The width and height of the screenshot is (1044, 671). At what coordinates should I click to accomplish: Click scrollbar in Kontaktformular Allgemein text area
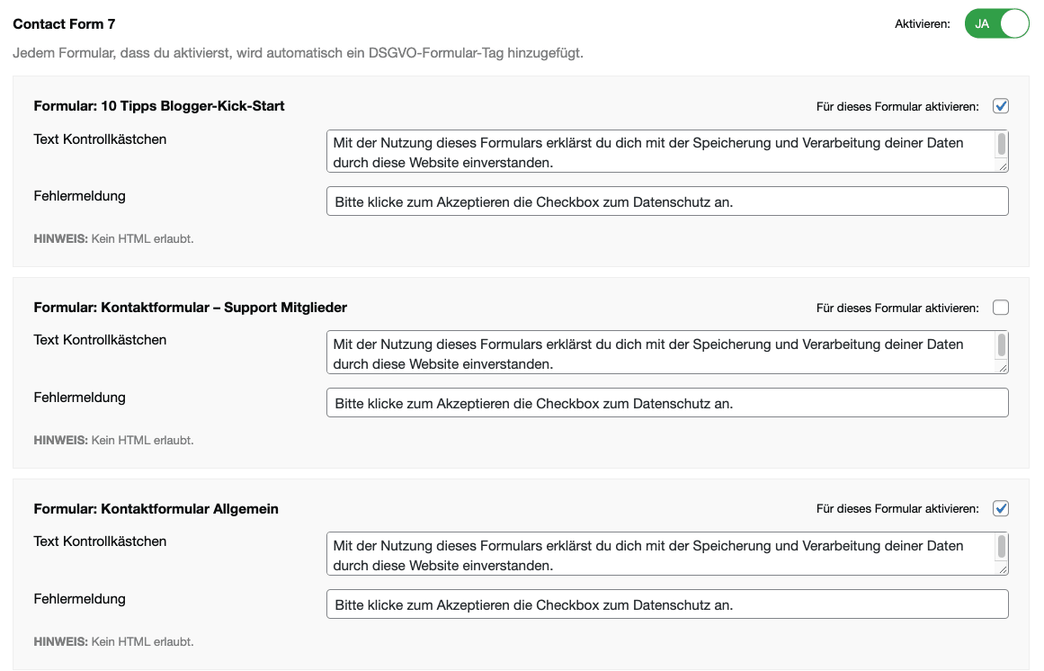tap(1002, 549)
